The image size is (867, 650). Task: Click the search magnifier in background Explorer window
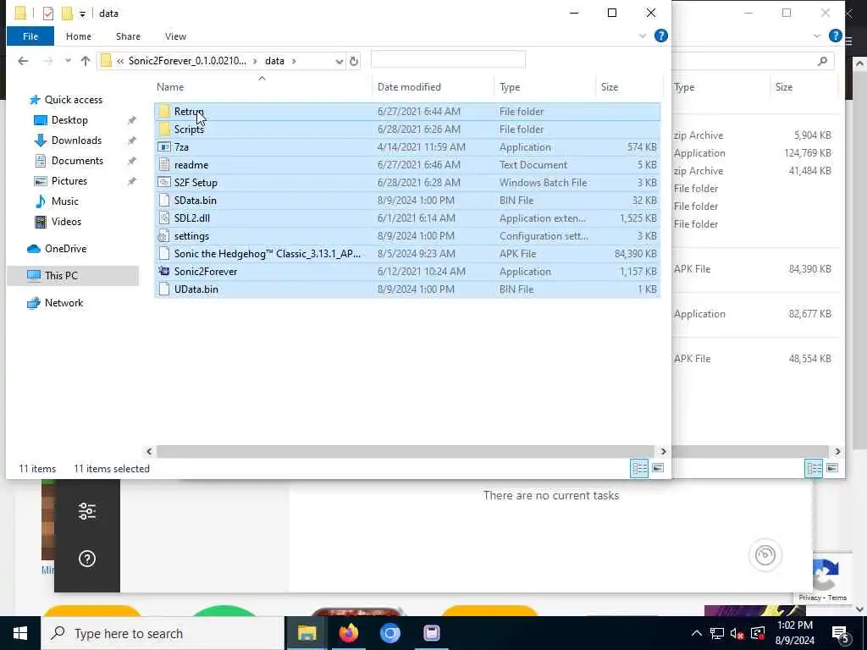[823, 61]
